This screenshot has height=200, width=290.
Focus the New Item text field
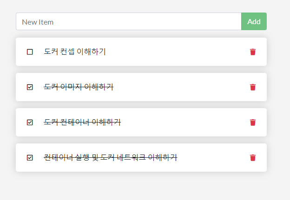(129, 21)
